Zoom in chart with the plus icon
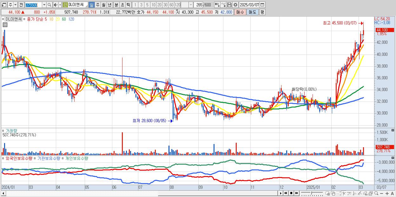The image size is (396, 197). click(387, 193)
